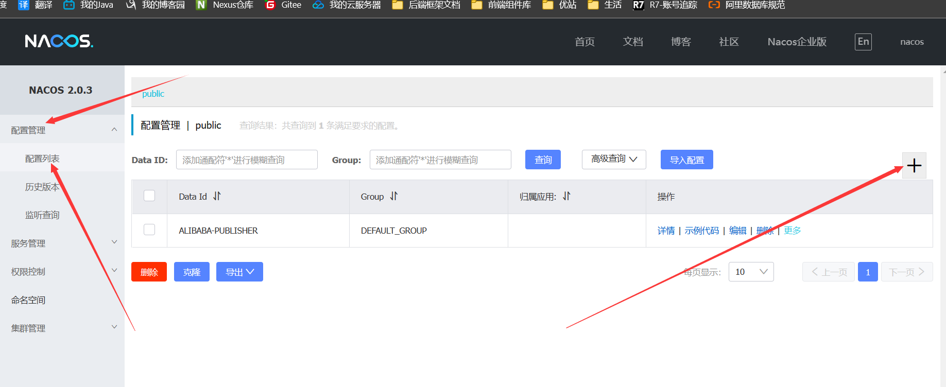
Task: Sort the table by Group column
Action: click(394, 196)
